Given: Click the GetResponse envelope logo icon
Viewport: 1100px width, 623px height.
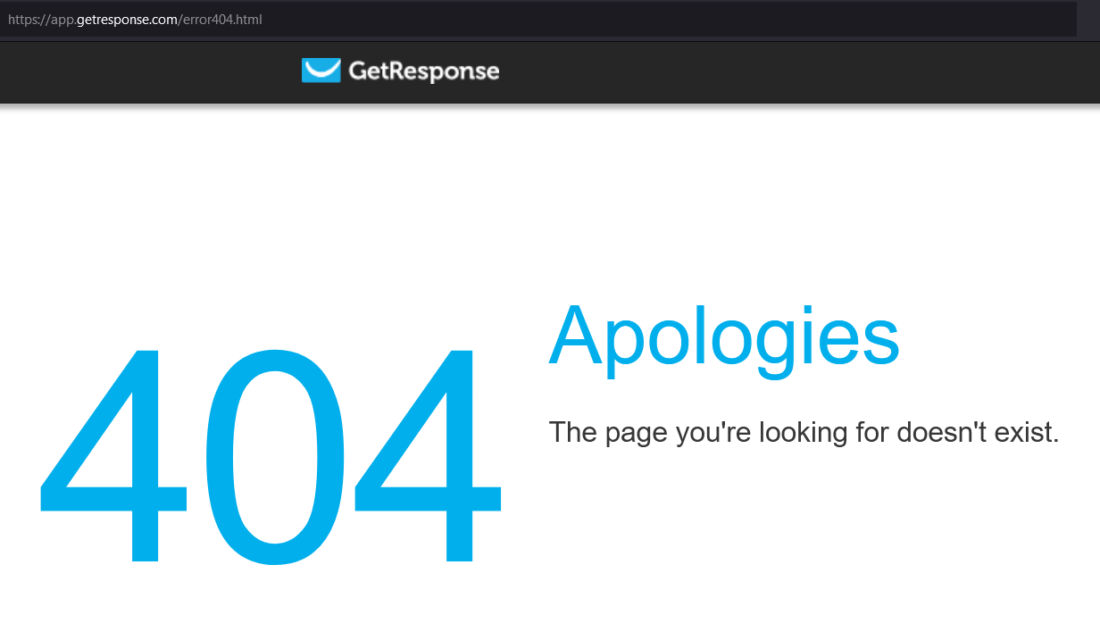Looking at the screenshot, I should 321,71.
